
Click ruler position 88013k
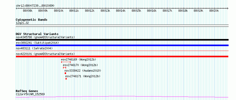pyautogui.click(x=105, y=11)
